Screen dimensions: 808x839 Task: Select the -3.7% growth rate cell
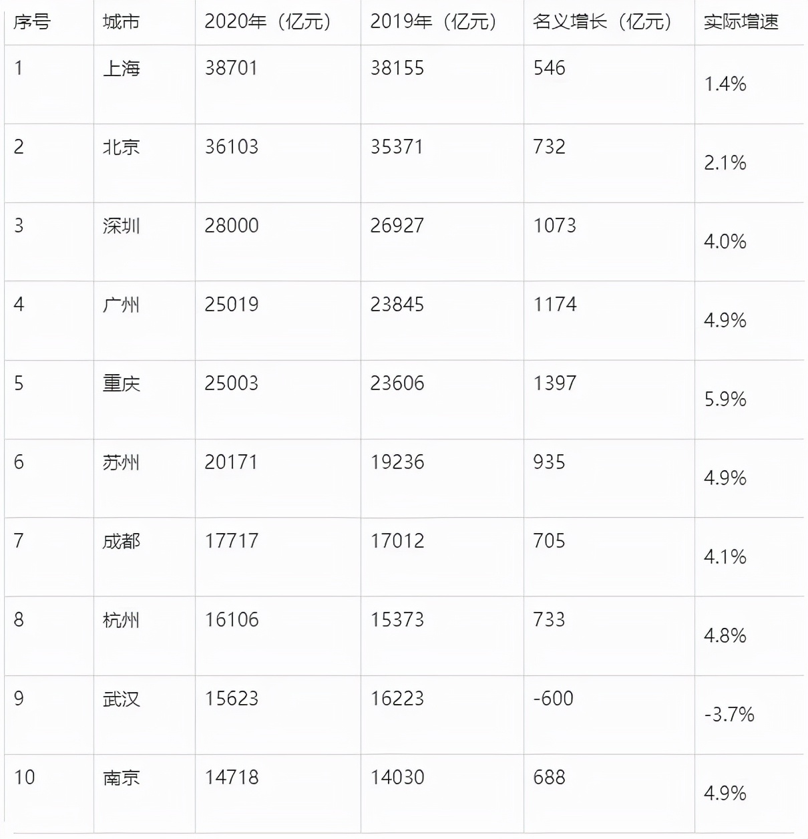(x=729, y=715)
